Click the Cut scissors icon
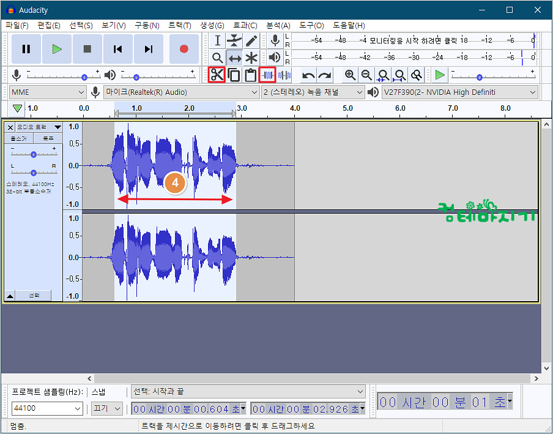Image resolution: width=553 pixels, height=434 pixels. pos(217,75)
